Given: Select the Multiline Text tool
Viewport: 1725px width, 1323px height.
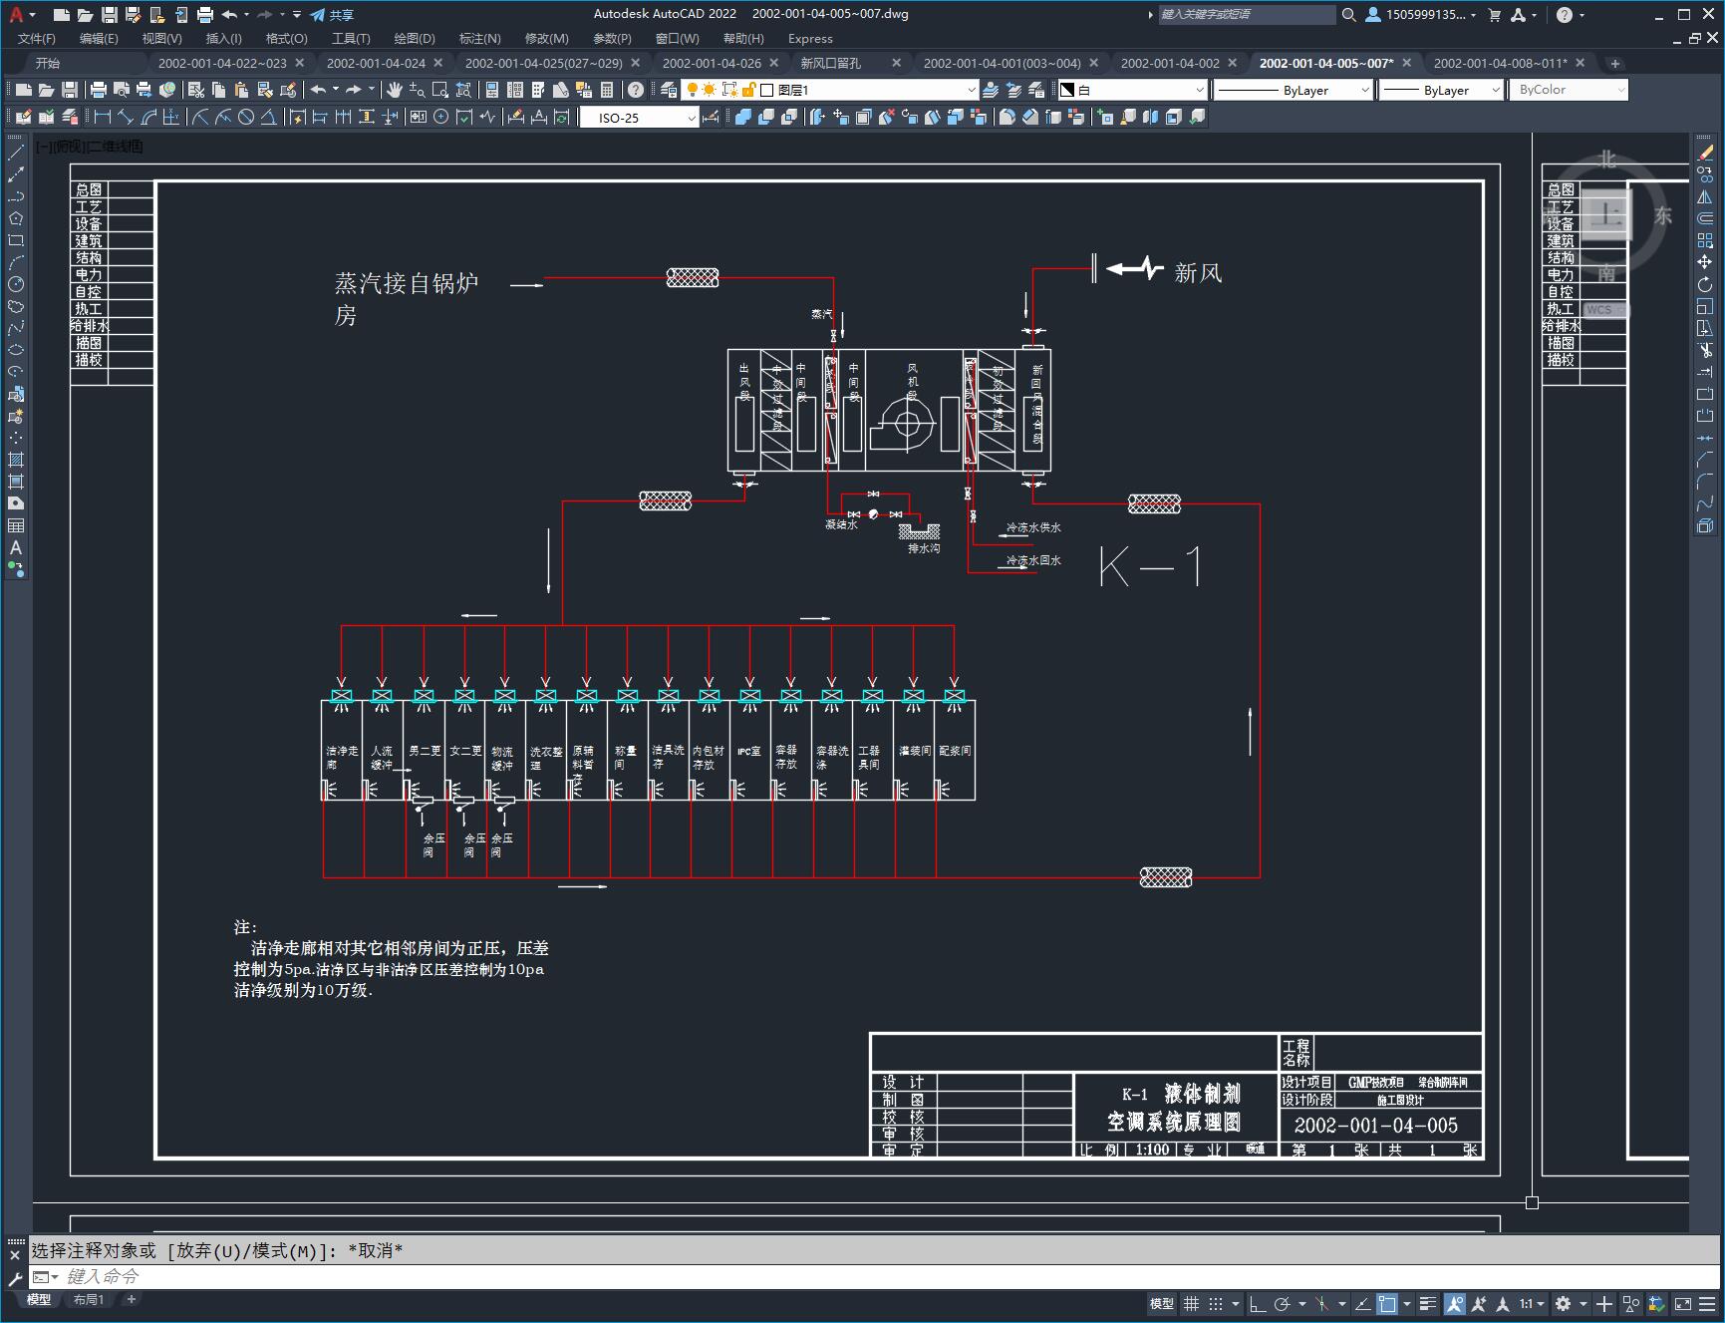Looking at the screenshot, I should 16,547.
